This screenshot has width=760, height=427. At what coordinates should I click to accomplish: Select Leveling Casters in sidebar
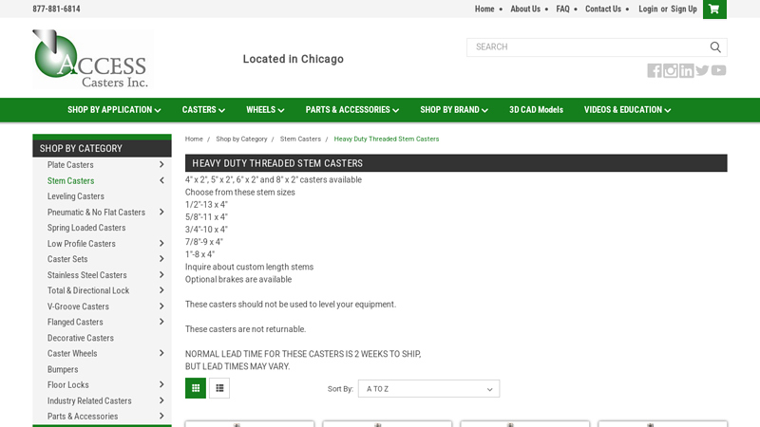(76, 196)
